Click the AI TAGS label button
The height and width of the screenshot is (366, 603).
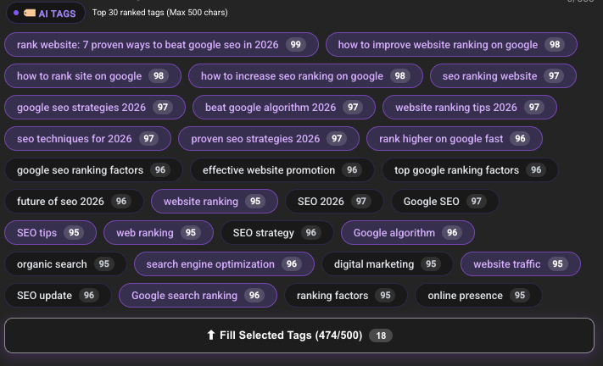coord(46,13)
